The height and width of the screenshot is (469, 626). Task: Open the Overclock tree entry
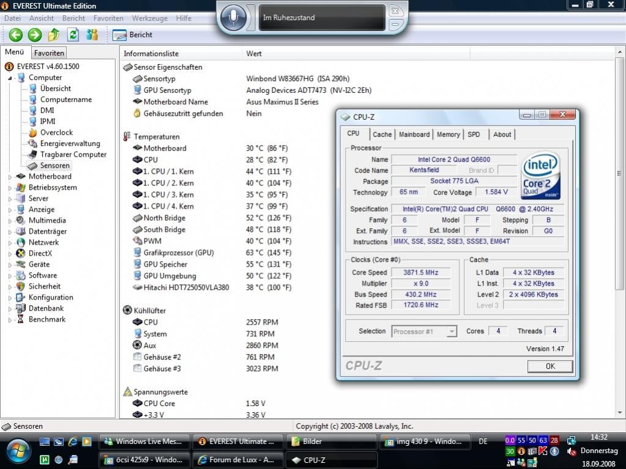point(56,133)
